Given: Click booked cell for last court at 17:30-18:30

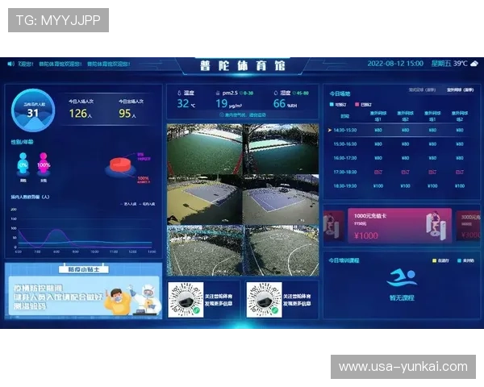Looking at the screenshot, I should (460, 172).
